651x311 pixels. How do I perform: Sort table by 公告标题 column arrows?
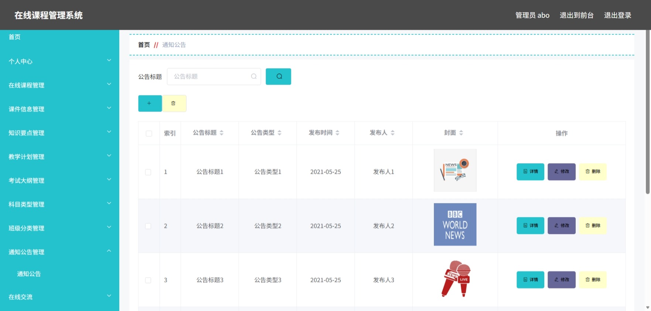click(x=222, y=133)
